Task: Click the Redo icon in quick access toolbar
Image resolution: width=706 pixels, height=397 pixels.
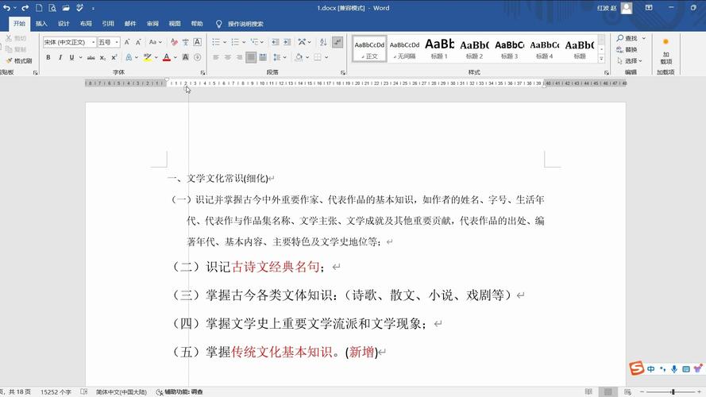Action: pyautogui.click(x=25, y=8)
